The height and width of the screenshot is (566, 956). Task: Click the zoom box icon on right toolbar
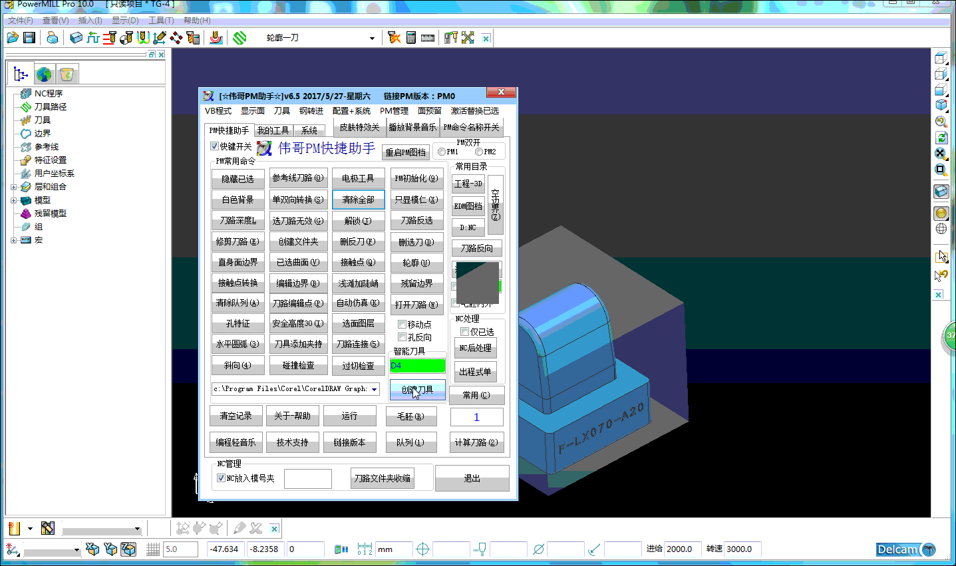[941, 169]
